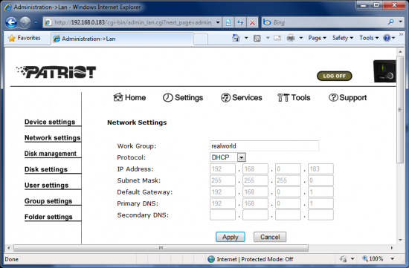This screenshot has height=268, width=409.
Task: Click the 100% zoom level button
Action: (373, 259)
